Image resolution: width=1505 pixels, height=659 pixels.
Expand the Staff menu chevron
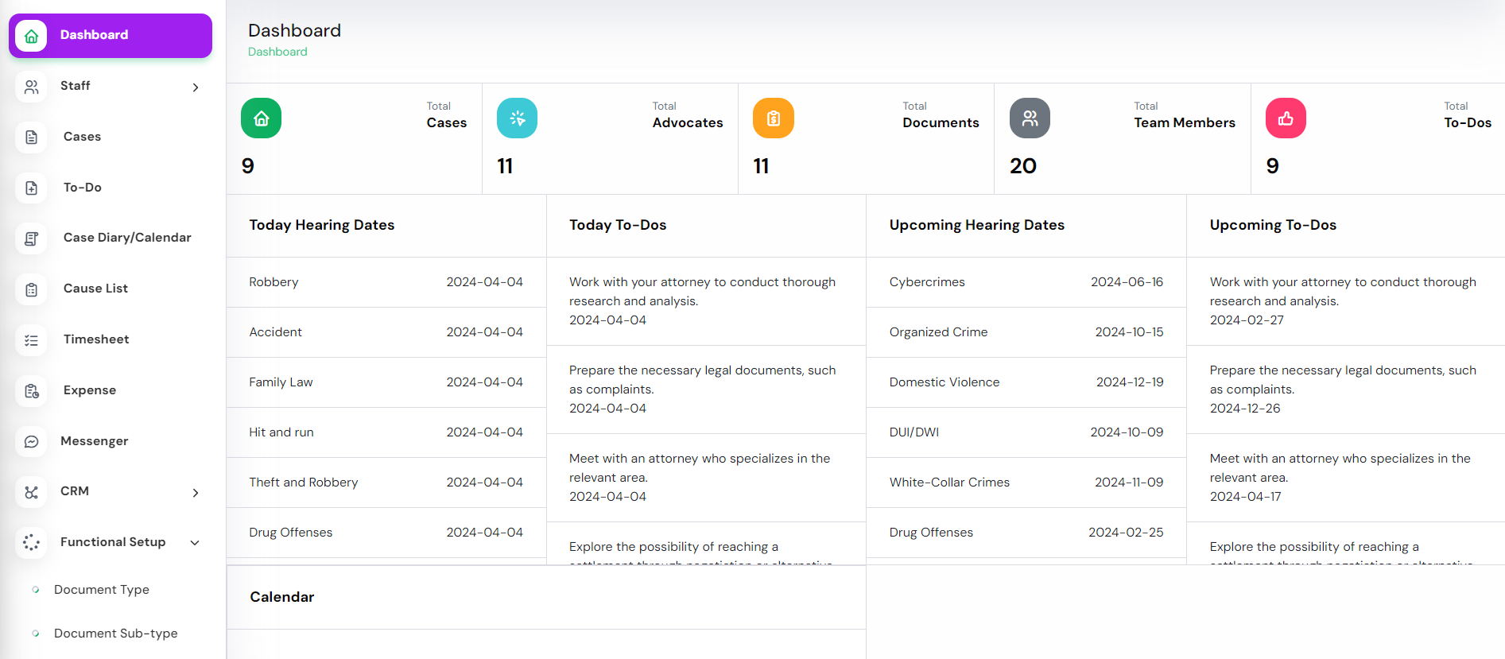196,87
